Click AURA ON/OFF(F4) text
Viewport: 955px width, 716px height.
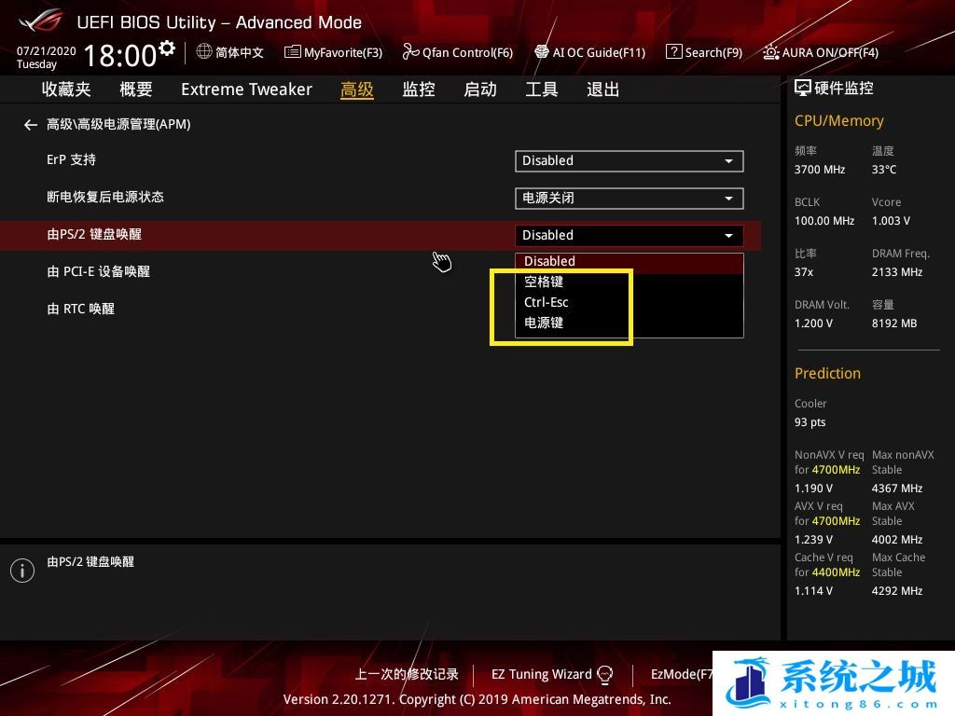830,53
